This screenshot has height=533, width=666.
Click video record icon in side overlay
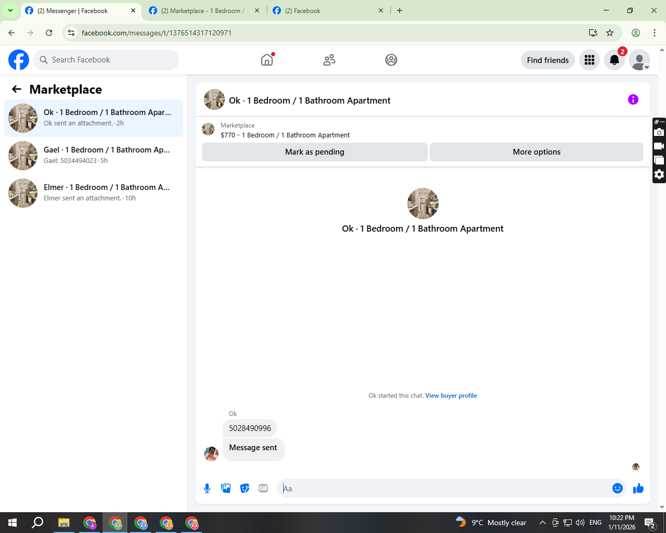(x=659, y=146)
